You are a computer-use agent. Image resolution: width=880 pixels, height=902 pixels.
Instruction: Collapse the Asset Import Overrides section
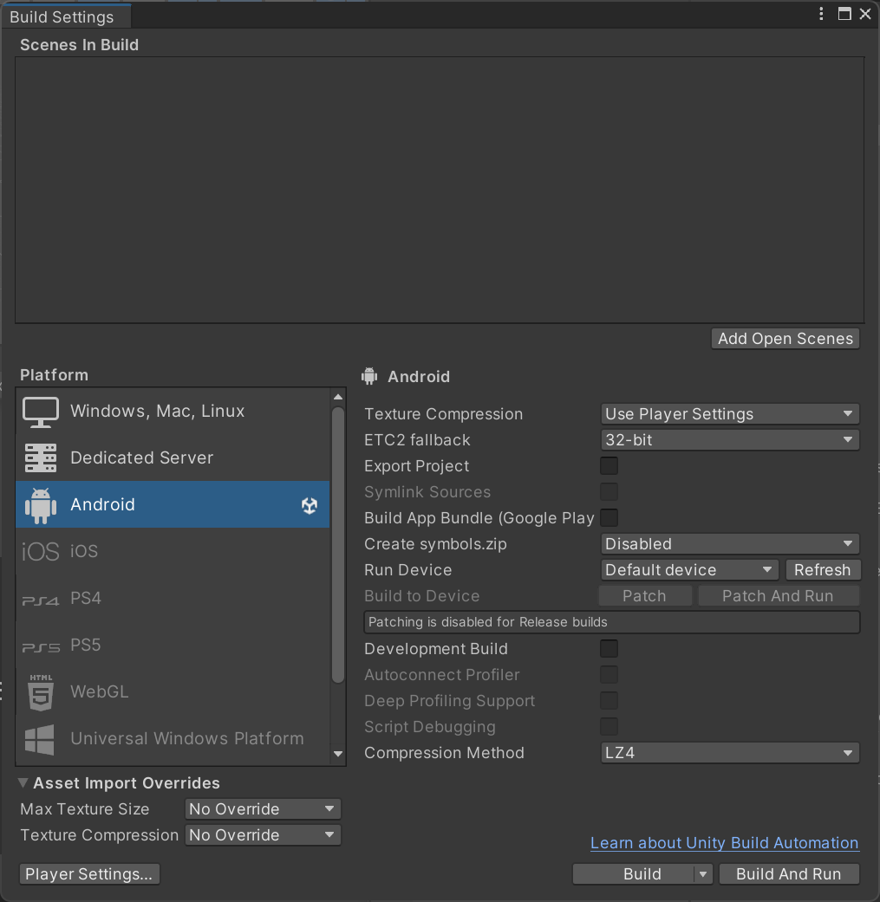[x=23, y=783]
